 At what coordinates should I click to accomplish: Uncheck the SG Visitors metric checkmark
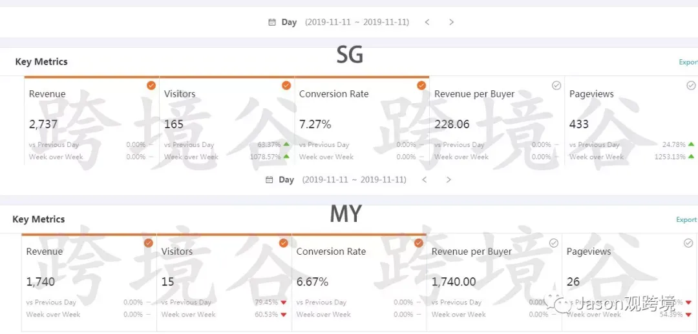(286, 85)
